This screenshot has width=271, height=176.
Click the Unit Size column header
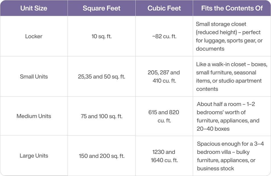tap(34, 8)
